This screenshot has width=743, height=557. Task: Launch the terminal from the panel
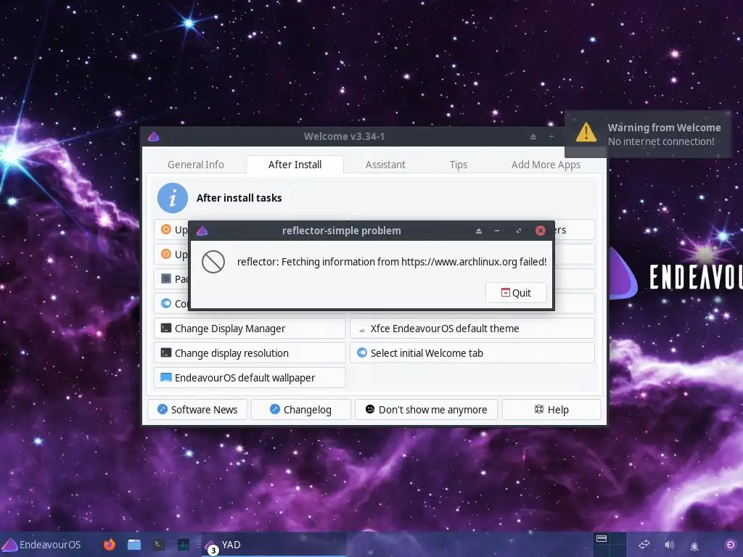[159, 545]
